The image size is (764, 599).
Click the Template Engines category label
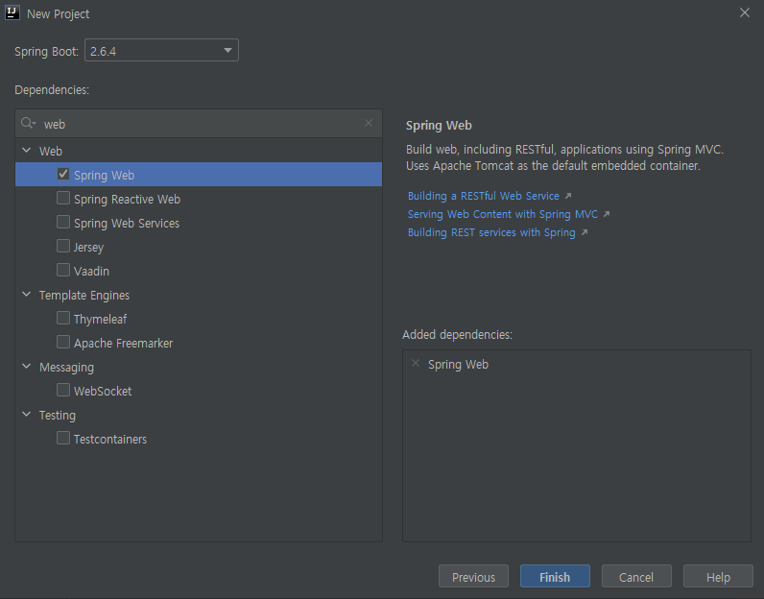(x=84, y=296)
